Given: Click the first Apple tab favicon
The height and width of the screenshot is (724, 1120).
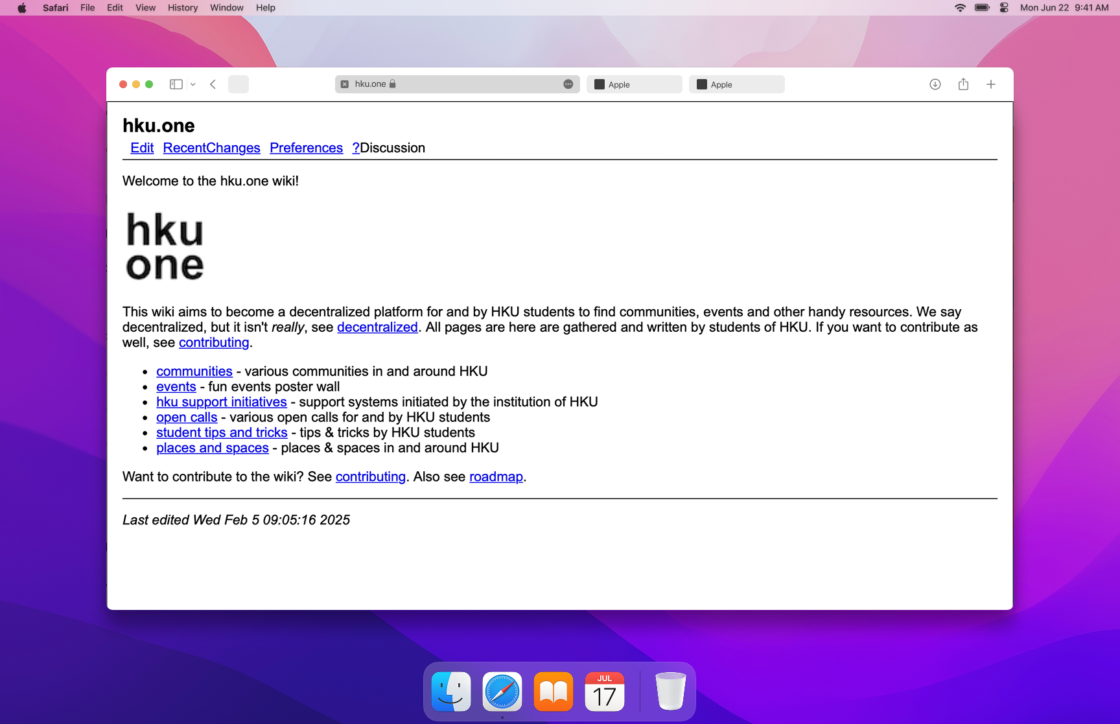Looking at the screenshot, I should (x=600, y=84).
